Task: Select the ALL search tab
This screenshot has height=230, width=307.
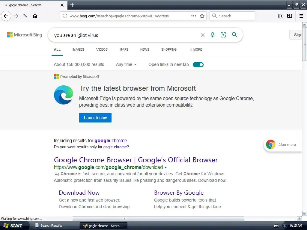Action: [x=57, y=49]
